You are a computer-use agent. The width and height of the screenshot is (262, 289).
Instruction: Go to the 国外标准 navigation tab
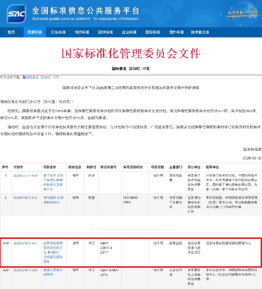tap(177, 32)
